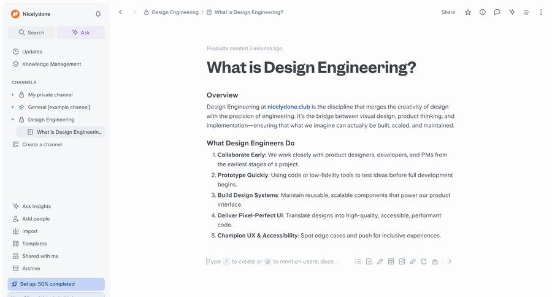
Task: Attach a file with paperclip icon
Action: 413,261
